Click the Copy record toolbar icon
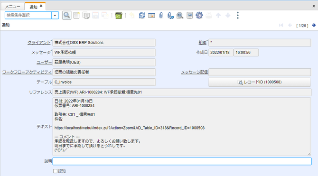 [x=86, y=15]
